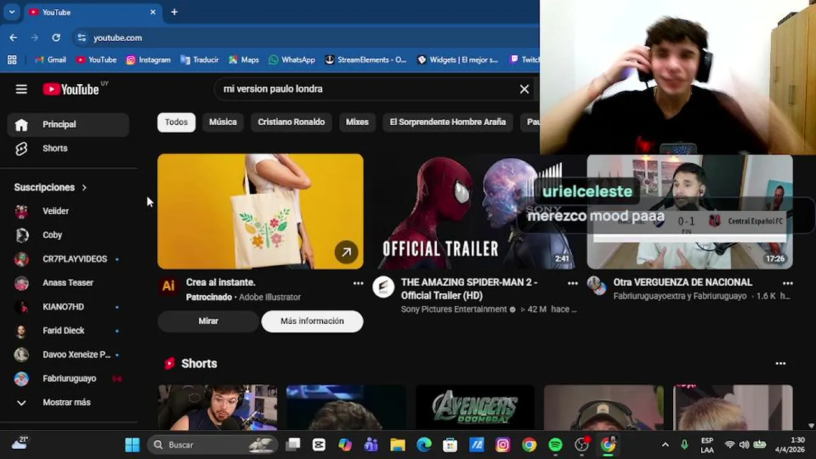The height and width of the screenshot is (459, 816).
Task: Open the Avengers Doomsday short
Action: [x=475, y=407]
